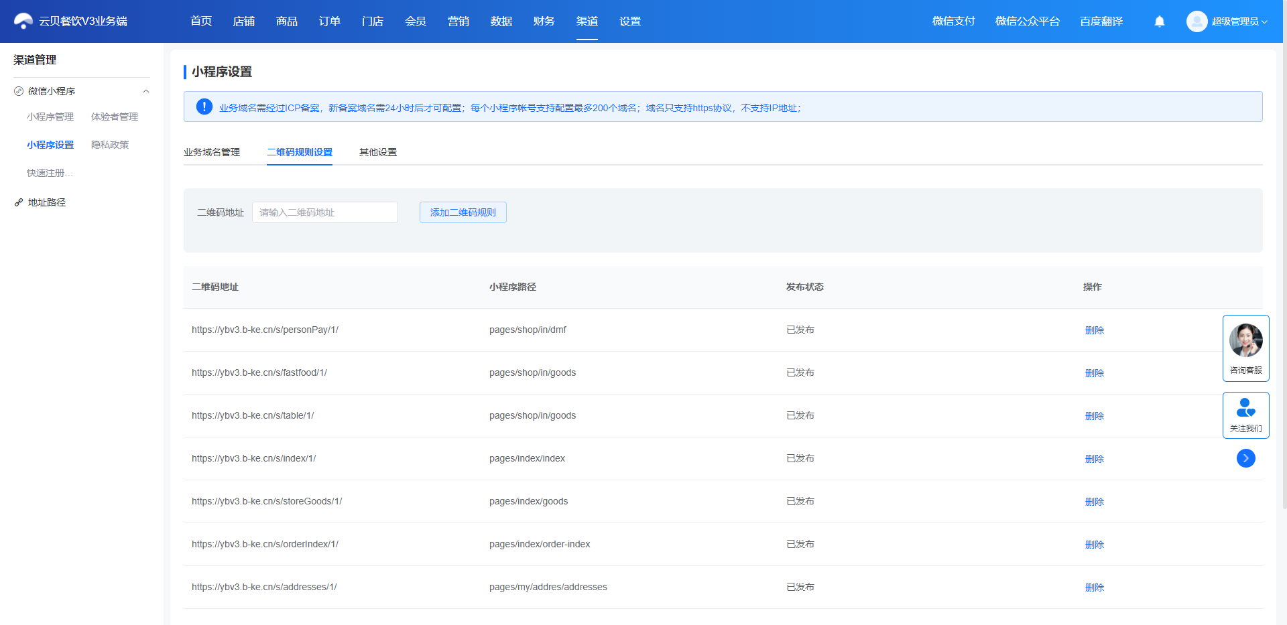Delete the addresses QR rule

pyautogui.click(x=1095, y=587)
